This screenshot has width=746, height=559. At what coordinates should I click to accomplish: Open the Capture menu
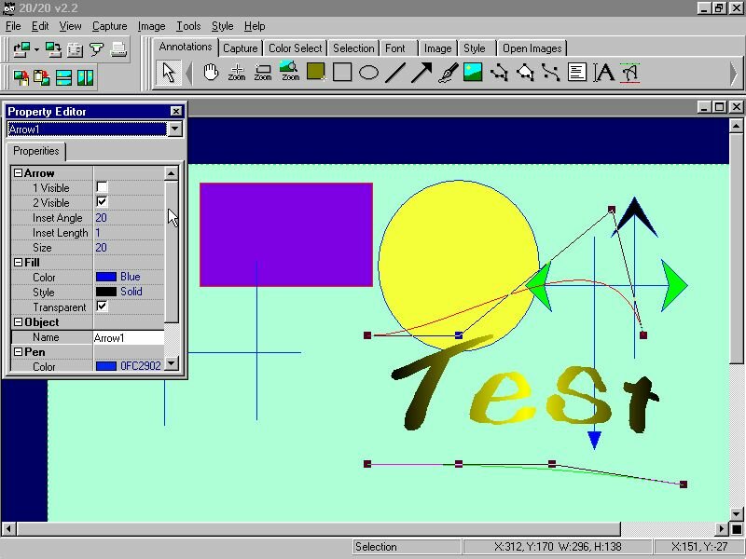(109, 26)
